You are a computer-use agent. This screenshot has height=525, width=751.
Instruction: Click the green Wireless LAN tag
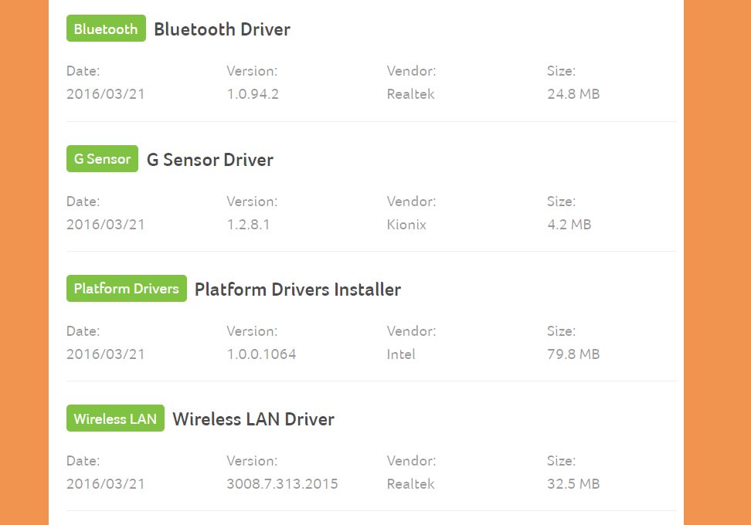pyautogui.click(x=115, y=418)
